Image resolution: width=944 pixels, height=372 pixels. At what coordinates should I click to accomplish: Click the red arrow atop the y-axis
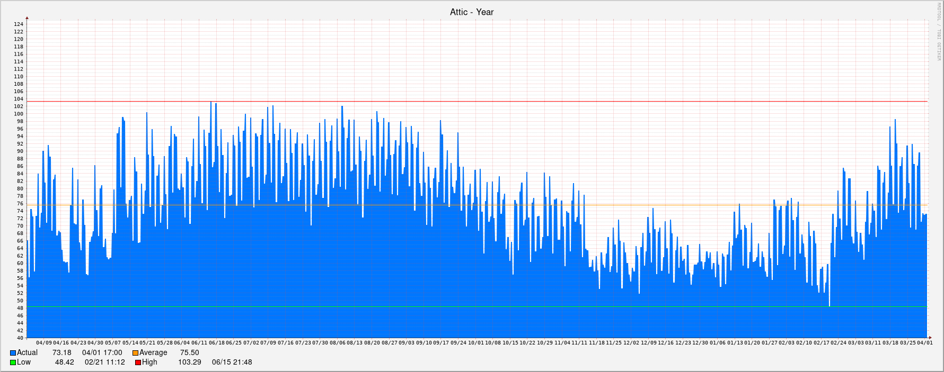point(27,18)
